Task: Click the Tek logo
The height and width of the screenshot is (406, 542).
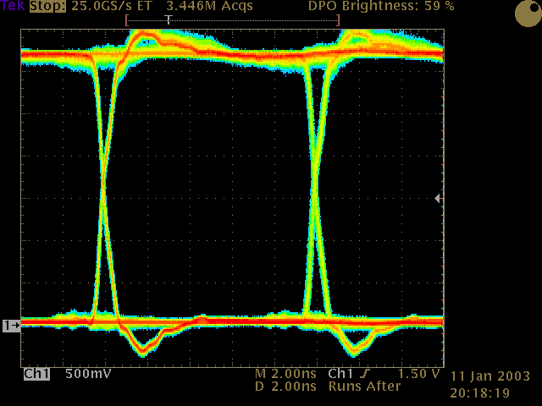Action: [12, 6]
